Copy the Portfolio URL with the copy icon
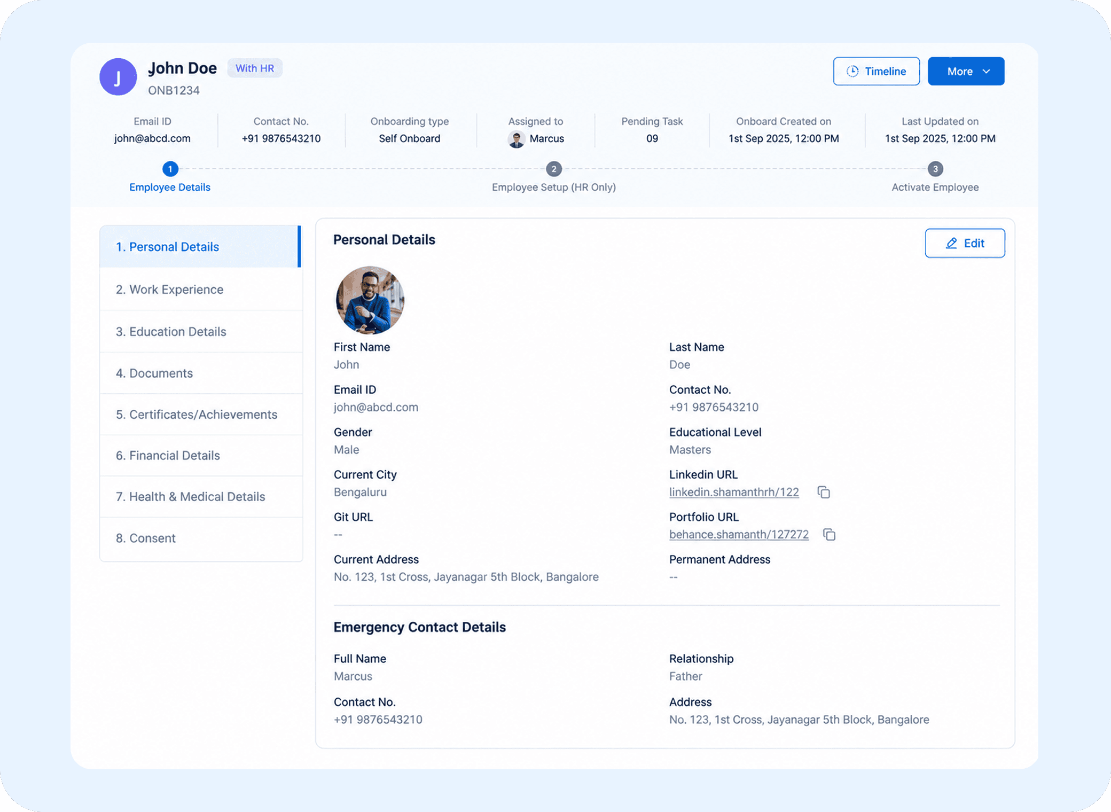1111x812 pixels. pos(829,534)
